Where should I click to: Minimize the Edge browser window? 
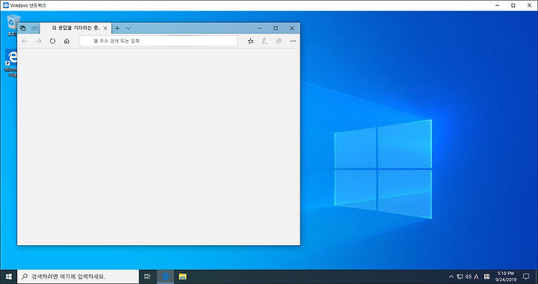[x=259, y=28]
